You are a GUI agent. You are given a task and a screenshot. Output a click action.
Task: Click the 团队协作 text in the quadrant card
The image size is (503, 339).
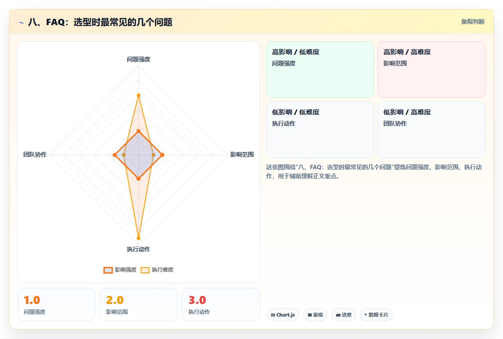pos(395,123)
